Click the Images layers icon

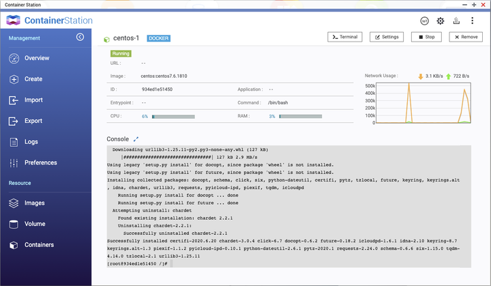point(14,203)
